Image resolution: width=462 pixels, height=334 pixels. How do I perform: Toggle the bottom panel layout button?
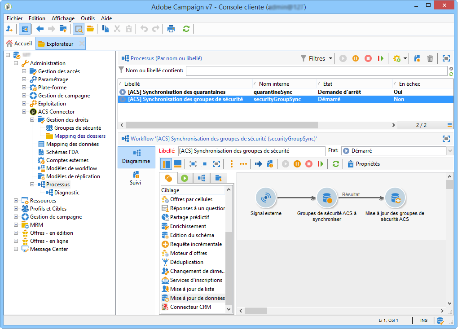[178, 164]
